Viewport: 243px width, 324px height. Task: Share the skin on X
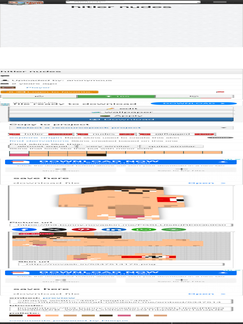[x=54, y=230]
